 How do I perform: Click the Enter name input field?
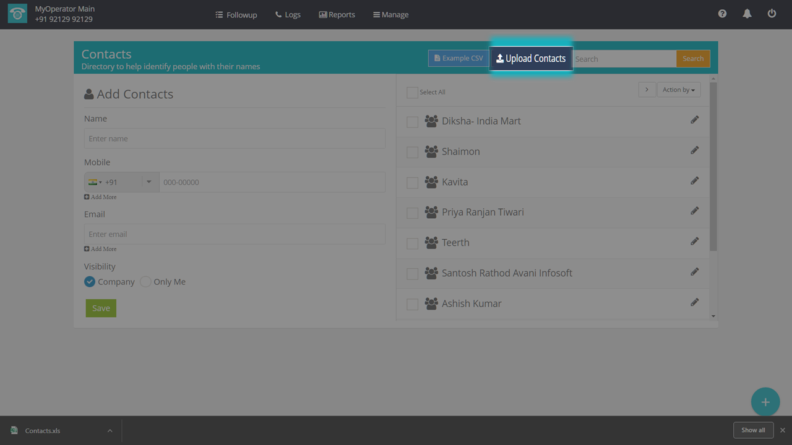(x=235, y=138)
